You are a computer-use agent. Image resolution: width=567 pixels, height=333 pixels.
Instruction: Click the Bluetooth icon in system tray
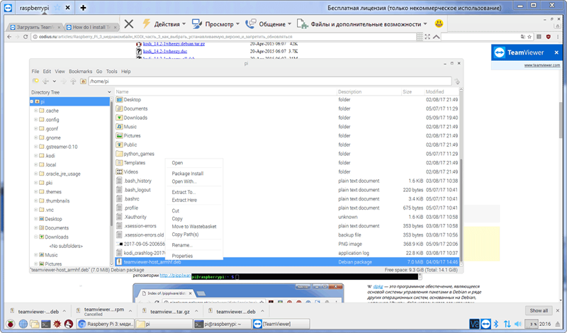(x=495, y=324)
